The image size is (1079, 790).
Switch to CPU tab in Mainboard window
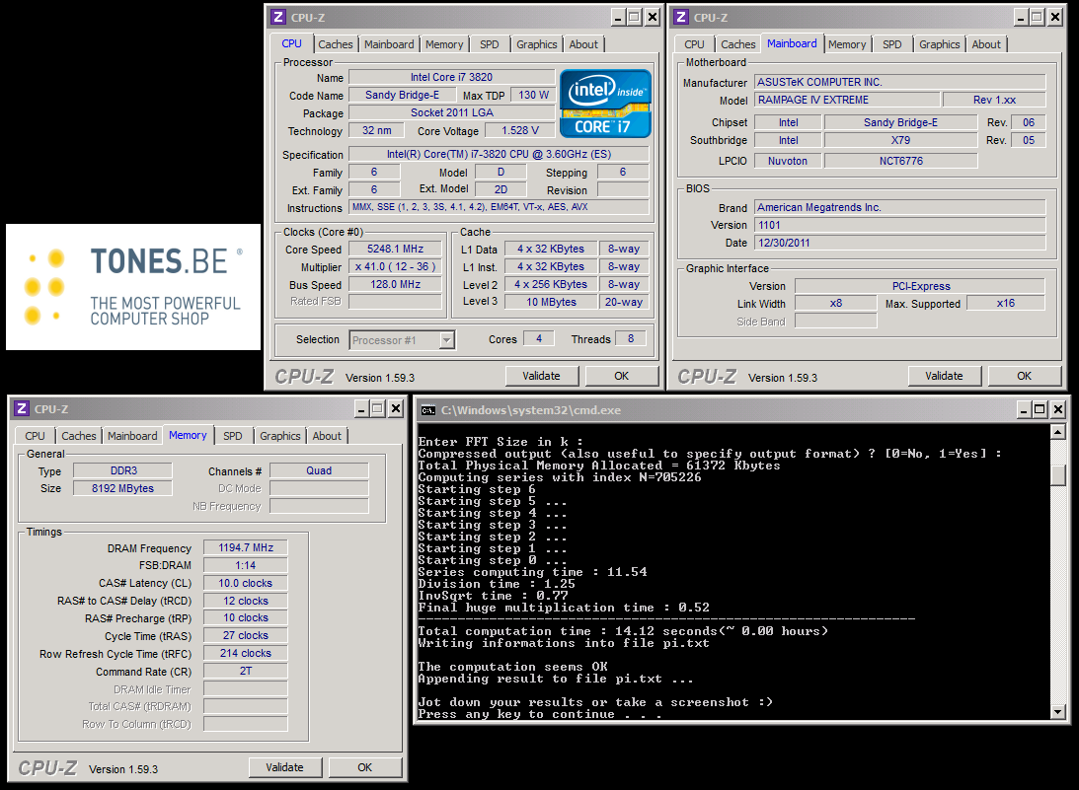pos(694,44)
